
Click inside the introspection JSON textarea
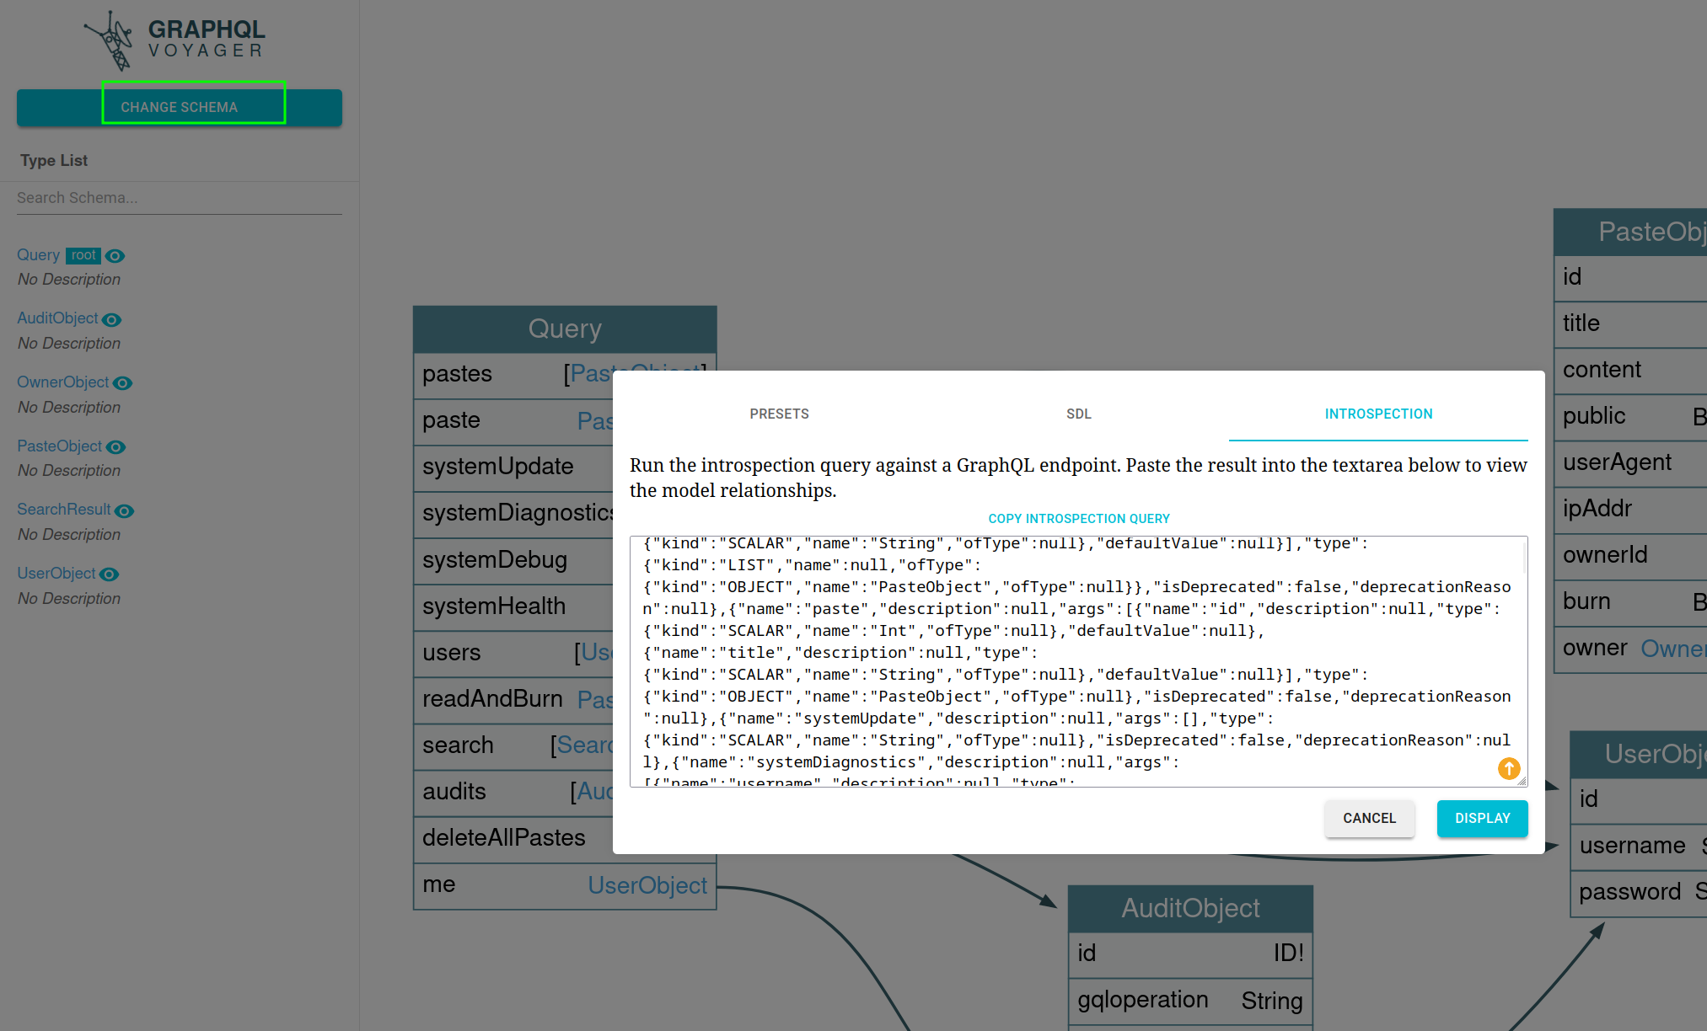(x=1071, y=661)
